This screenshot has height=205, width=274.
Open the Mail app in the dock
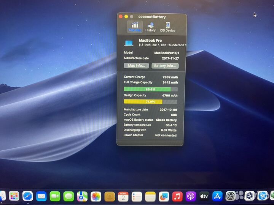pyautogui.click(x=41, y=196)
